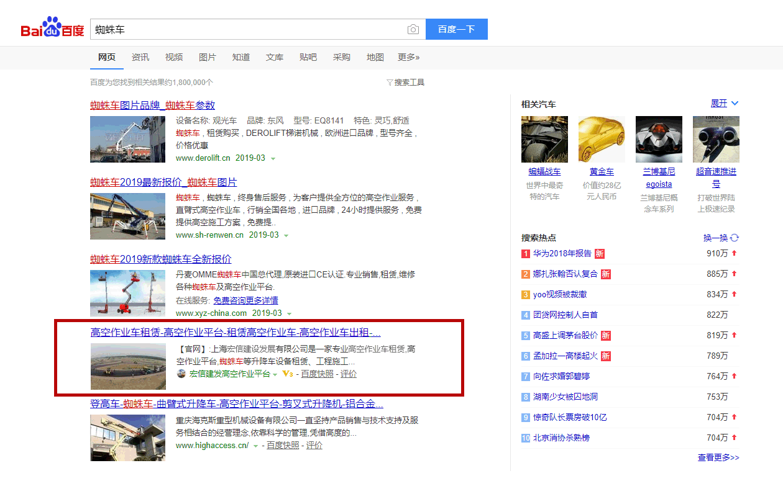Viewport: 783px width, 499px height.
Task: Click thumbnail of highaccess.cn result
Action: coord(127,438)
